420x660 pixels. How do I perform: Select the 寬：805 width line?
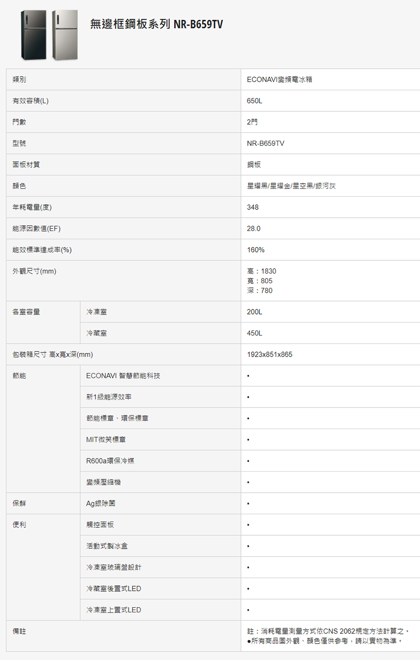coord(259,281)
